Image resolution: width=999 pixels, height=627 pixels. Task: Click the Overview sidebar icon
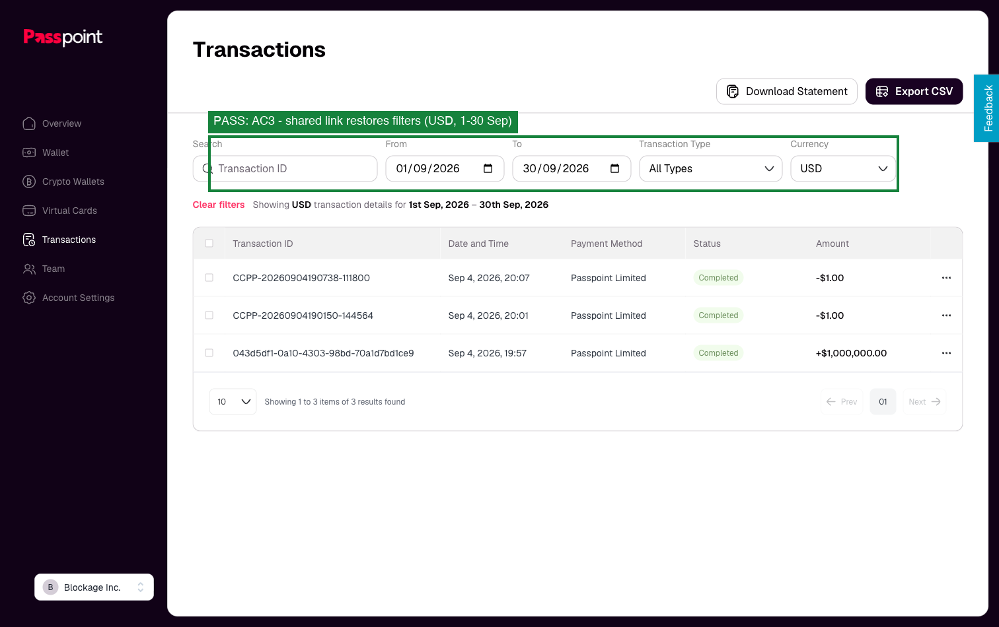coord(29,123)
